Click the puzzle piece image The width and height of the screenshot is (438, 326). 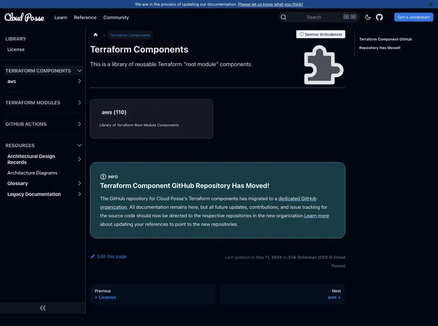point(323,65)
